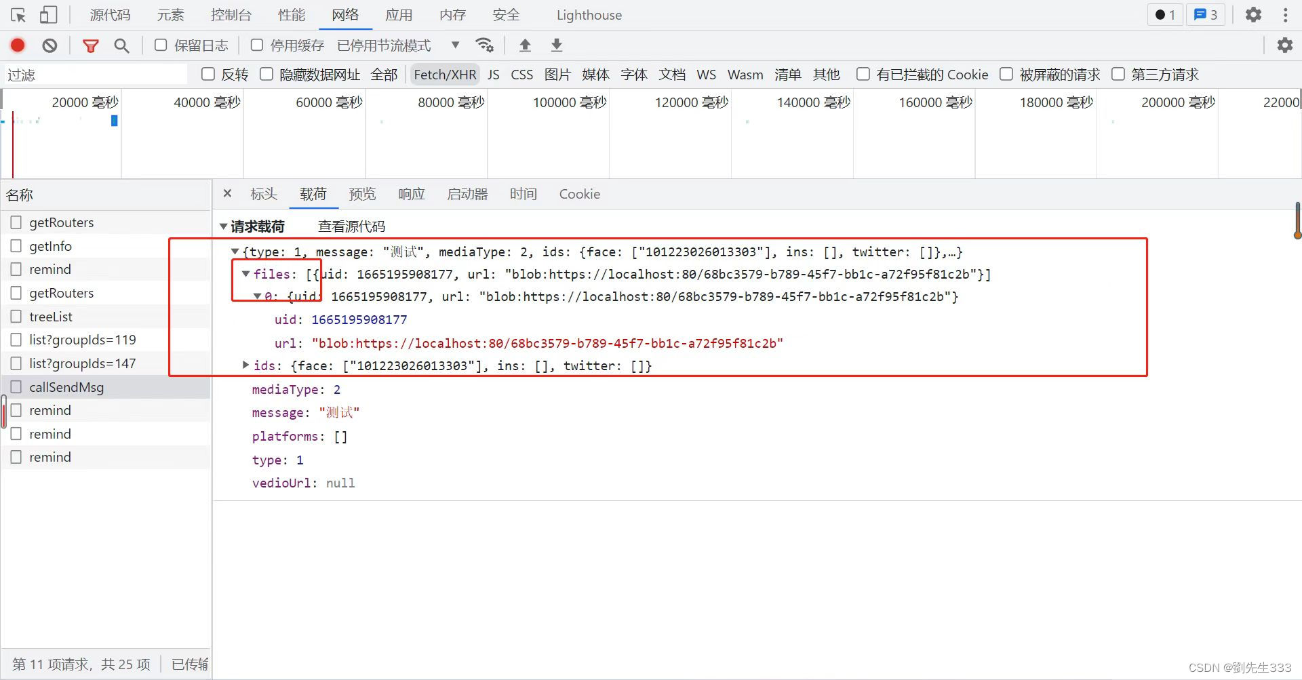Enable Disable cache checkbox
This screenshot has width=1302, height=680.
pos(257,45)
